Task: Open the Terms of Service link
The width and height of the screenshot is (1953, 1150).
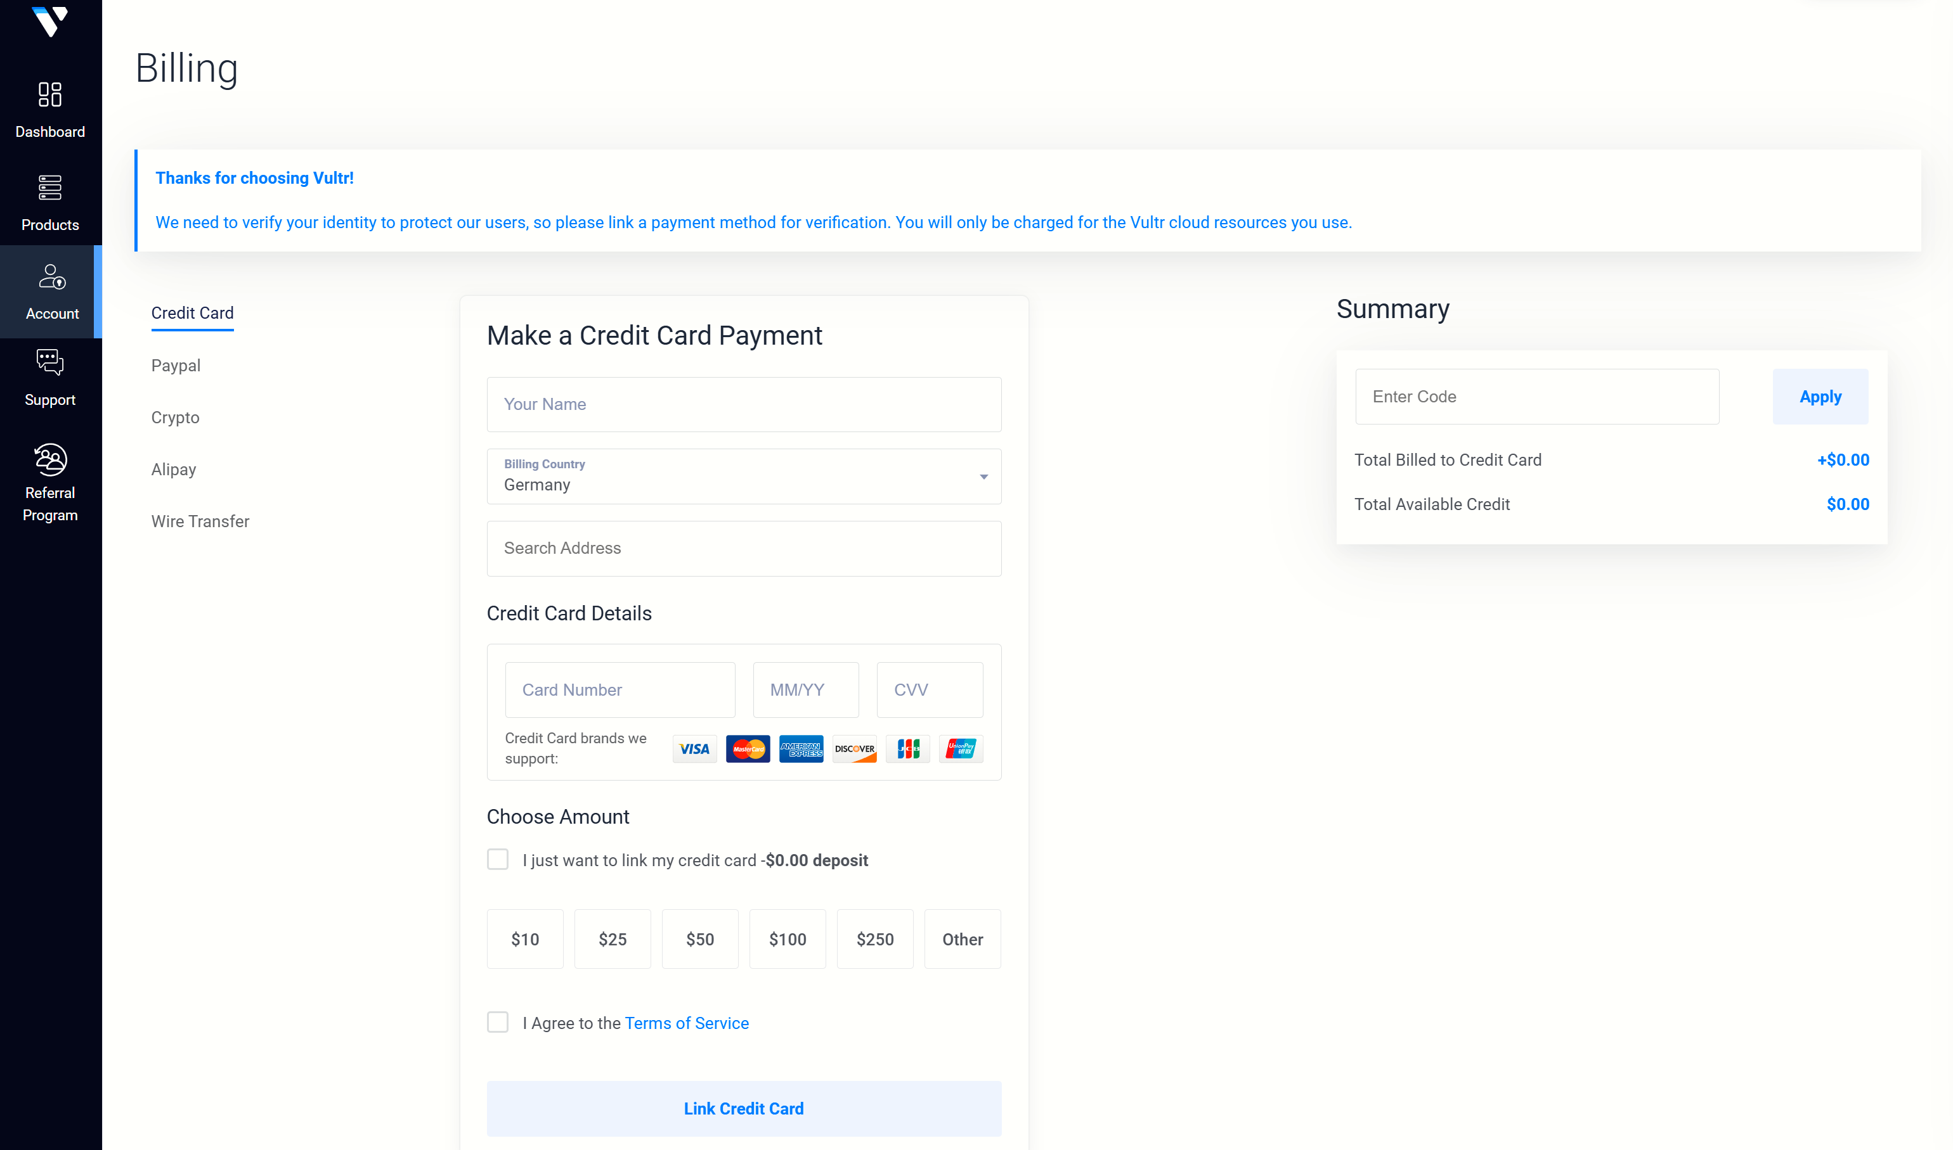Action: point(686,1023)
